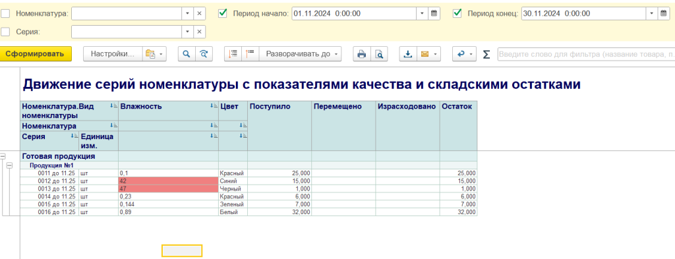Viewport: 675px width, 259px height.
Task: Click the Find next icon
Action: tap(204, 54)
